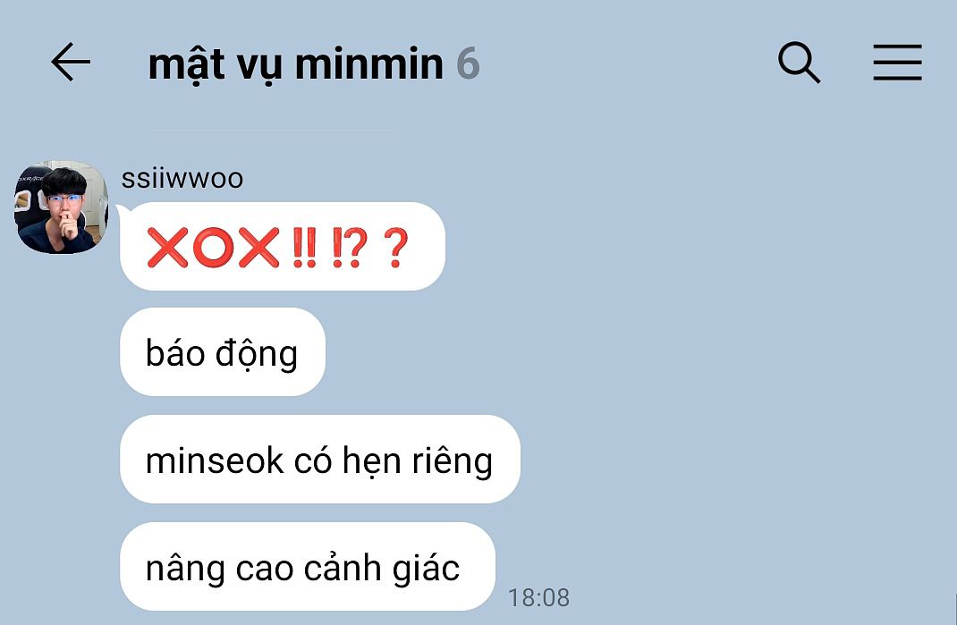Click the 18:08 message timestamp
The height and width of the screenshot is (625, 957).
coord(538,597)
